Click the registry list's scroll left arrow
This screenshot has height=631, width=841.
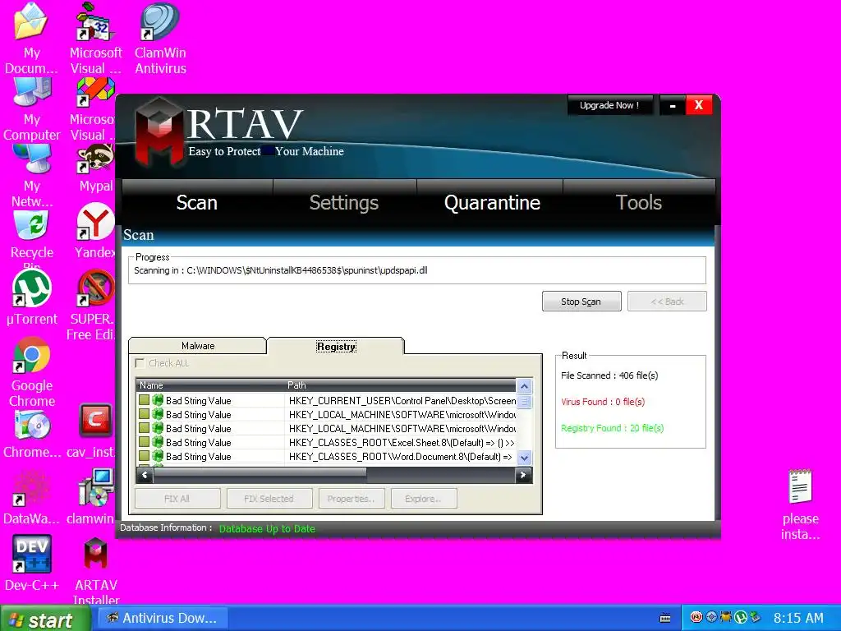click(145, 475)
